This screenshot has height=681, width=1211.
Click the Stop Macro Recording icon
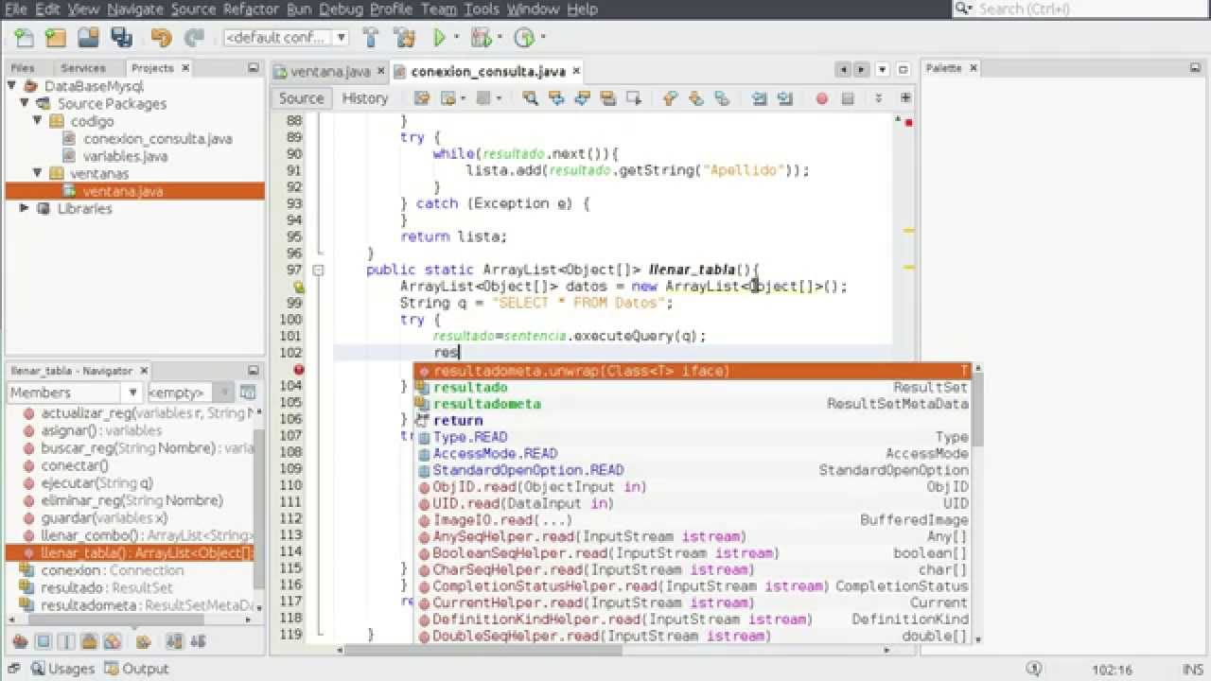click(x=848, y=98)
